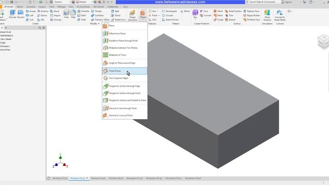Click the Rectangular pattern tool
Screen dimensions: 329x185
pos(170,11)
